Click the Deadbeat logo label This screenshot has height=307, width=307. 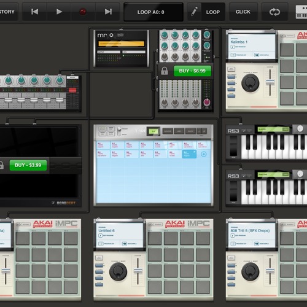(64, 203)
